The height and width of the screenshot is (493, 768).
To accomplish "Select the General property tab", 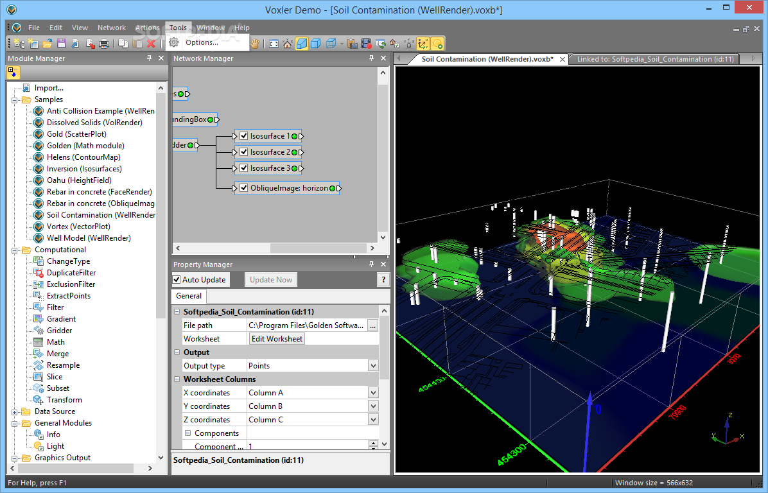I will coord(189,296).
